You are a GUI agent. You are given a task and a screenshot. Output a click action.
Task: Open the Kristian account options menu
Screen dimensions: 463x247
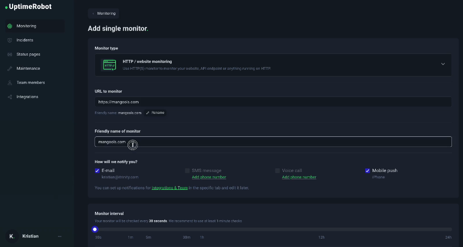(x=59, y=237)
